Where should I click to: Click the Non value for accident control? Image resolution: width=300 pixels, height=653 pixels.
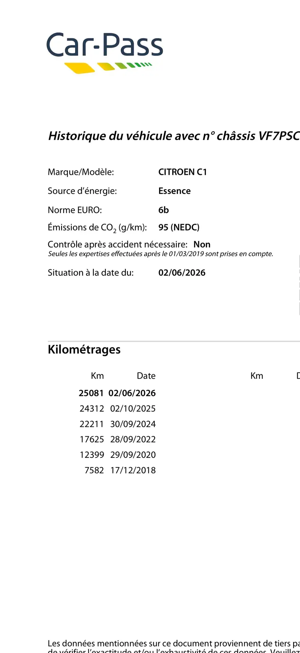[202, 245]
